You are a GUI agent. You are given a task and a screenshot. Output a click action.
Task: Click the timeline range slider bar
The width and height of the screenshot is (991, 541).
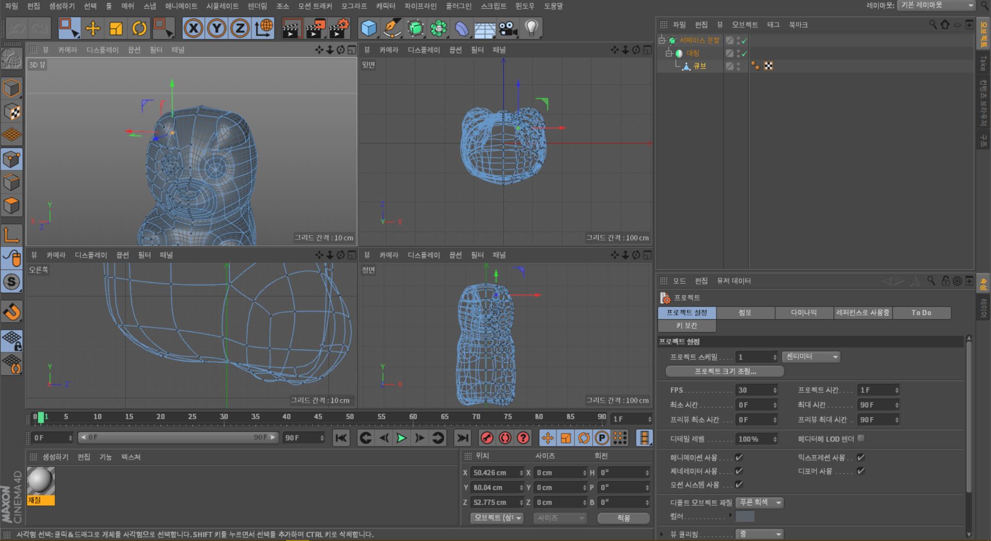click(x=178, y=437)
